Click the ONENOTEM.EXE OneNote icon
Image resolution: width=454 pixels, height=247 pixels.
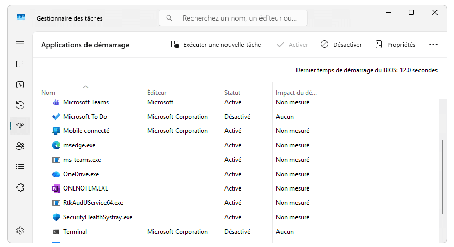pyautogui.click(x=56, y=188)
